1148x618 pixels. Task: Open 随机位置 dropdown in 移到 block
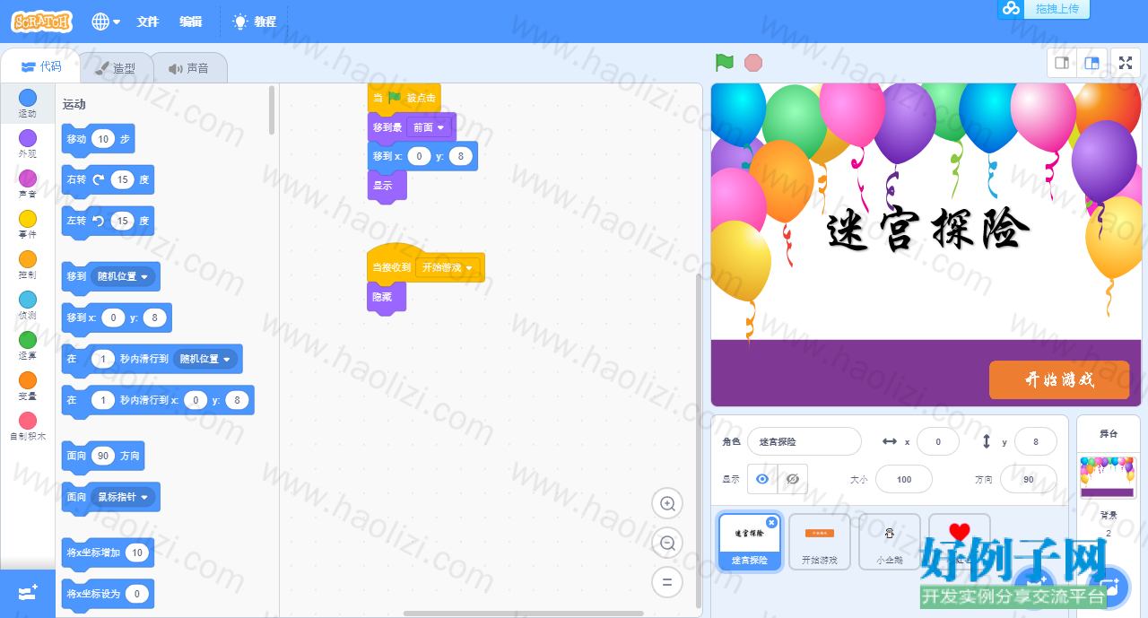[x=123, y=276]
